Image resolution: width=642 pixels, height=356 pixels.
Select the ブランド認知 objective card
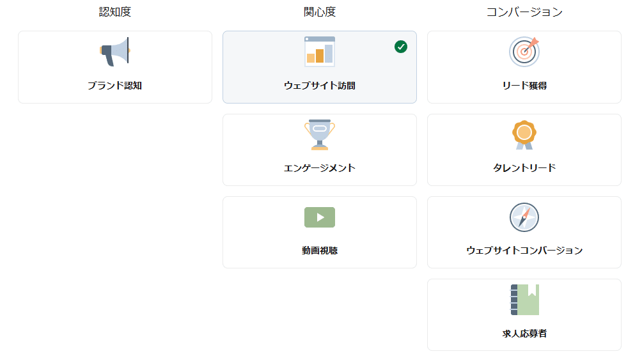tap(115, 67)
